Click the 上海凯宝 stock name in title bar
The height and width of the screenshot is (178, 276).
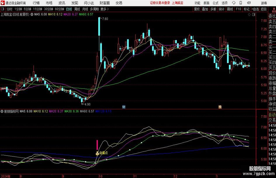[178, 3]
